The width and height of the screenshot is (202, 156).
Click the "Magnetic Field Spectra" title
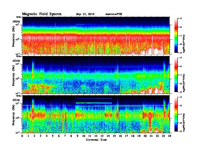pyautogui.click(x=42, y=14)
